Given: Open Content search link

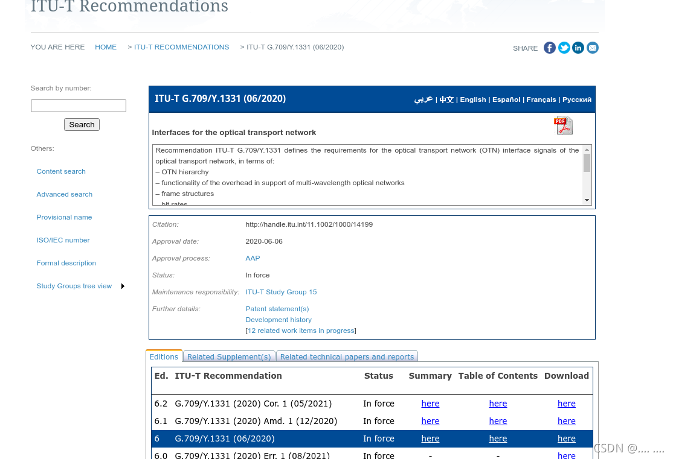Looking at the screenshot, I should point(61,171).
